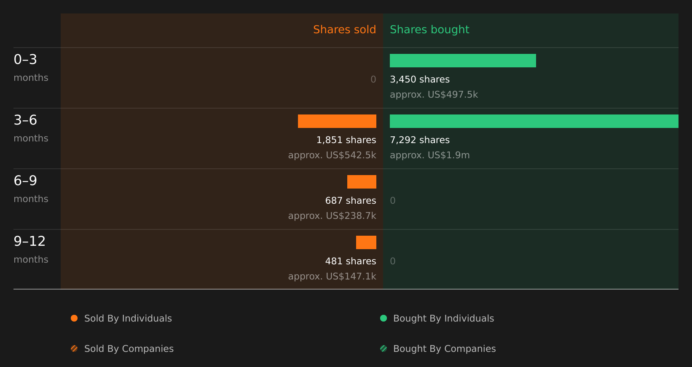Click the approx. US$147.1k value
The image size is (692, 367).
(332, 277)
